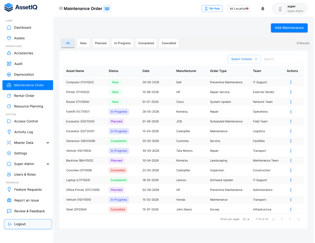Screen dimensions: 315x243
Task: Click the AssetIQ logo
Action: (x=21, y=7)
